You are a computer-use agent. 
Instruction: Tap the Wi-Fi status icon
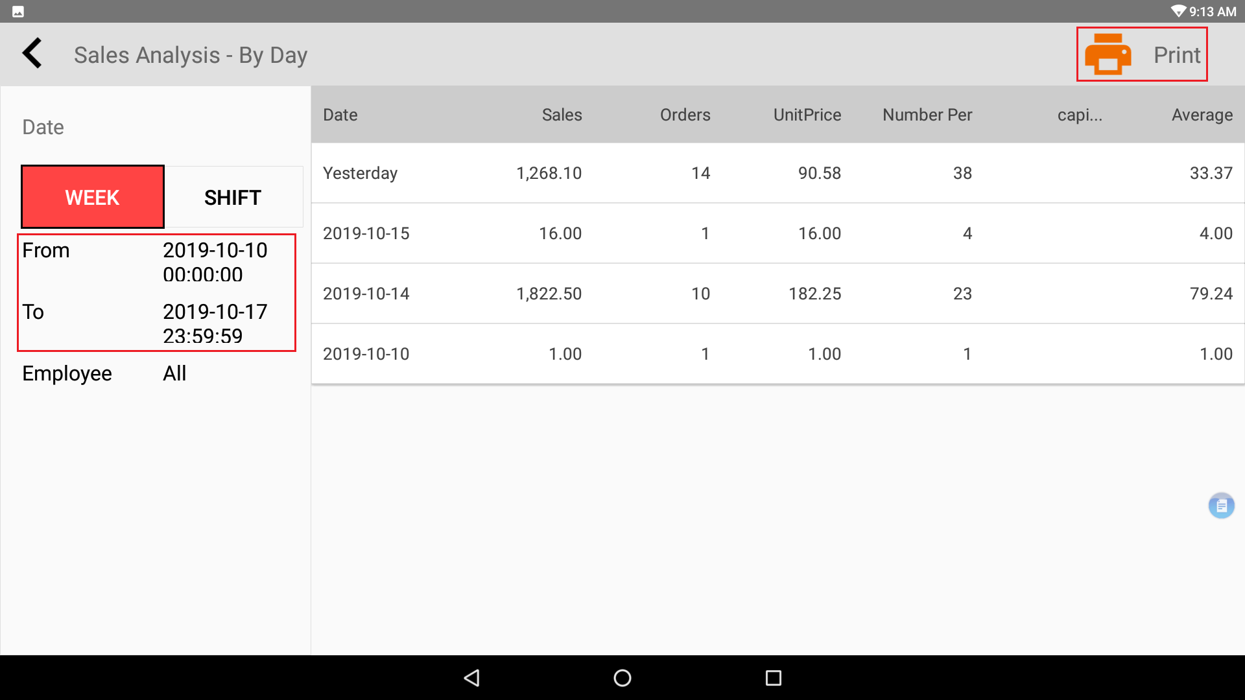[1178, 12]
